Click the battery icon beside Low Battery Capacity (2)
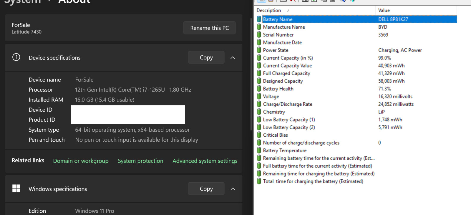471x215 pixels. 259,127
